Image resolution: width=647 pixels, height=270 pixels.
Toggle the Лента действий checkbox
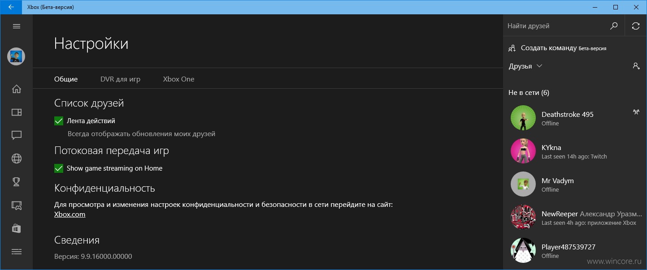(x=58, y=121)
